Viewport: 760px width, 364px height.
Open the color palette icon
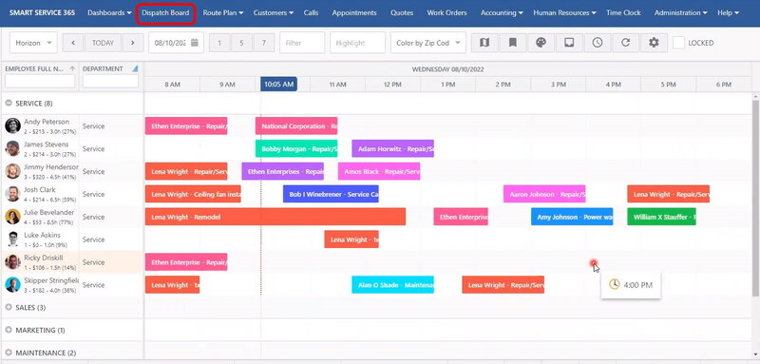click(541, 43)
